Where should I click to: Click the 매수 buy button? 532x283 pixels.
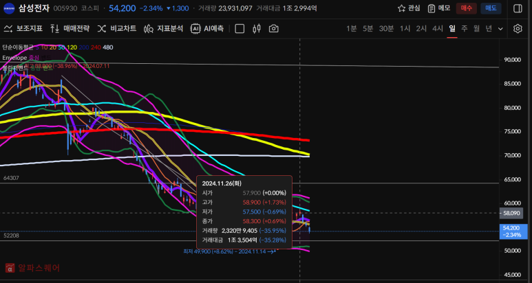(x=466, y=8)
